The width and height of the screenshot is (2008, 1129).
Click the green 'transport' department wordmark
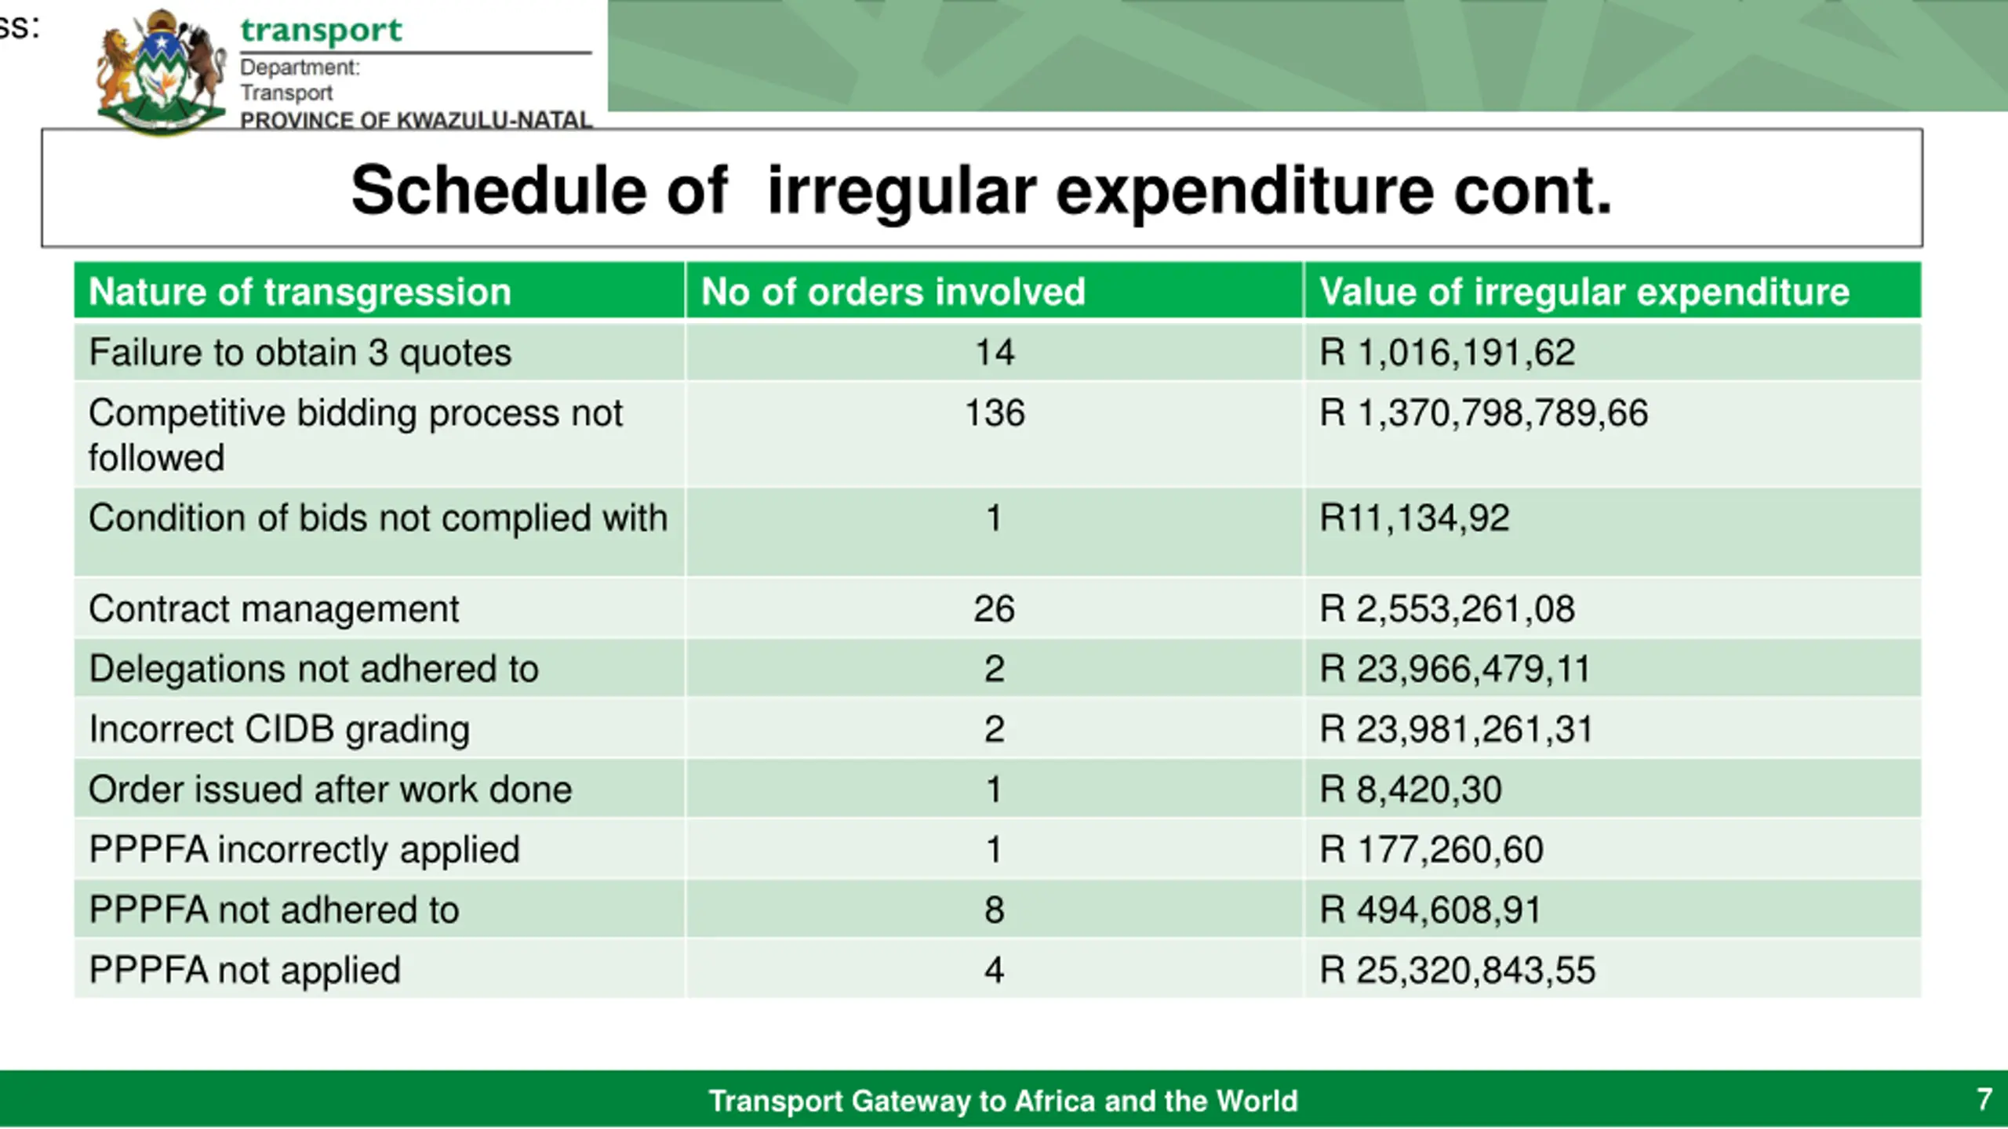click(321, 31)
